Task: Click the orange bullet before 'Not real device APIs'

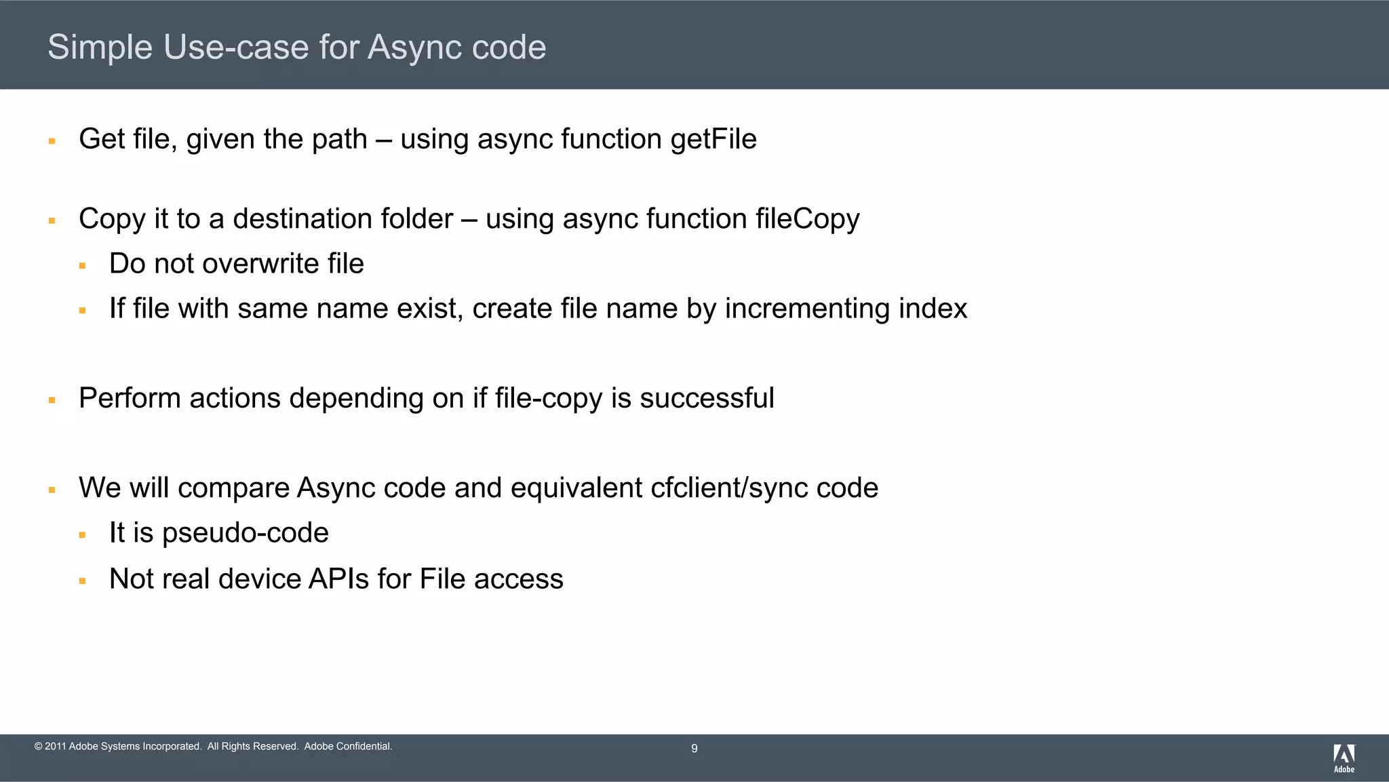Action: [82, 581]
